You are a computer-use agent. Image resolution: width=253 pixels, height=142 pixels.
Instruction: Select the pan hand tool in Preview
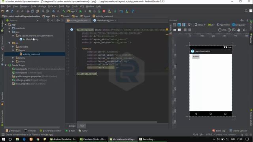click(239, 30)
